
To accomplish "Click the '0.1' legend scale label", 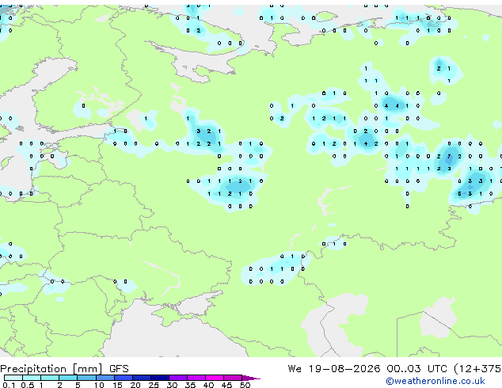I will pos(9,385).
